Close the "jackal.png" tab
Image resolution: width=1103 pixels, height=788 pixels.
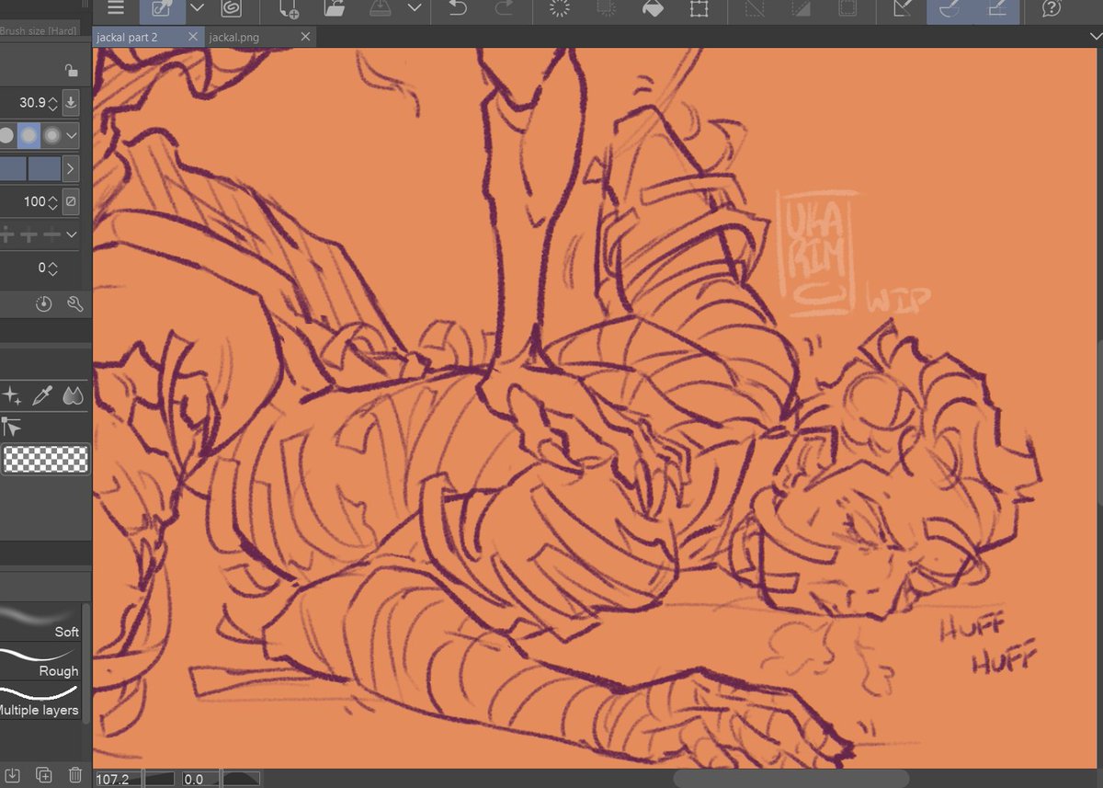(306, 37)
